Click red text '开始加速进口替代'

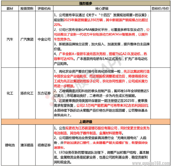(x=76, y=143)
